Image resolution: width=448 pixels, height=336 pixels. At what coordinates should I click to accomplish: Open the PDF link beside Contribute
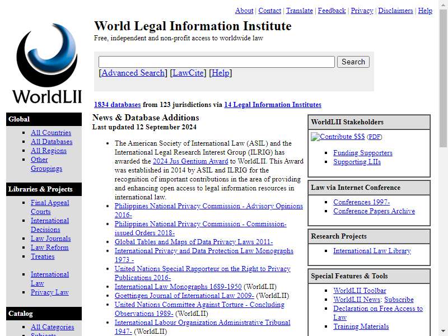pyautogui.click(x=374, y=137)
